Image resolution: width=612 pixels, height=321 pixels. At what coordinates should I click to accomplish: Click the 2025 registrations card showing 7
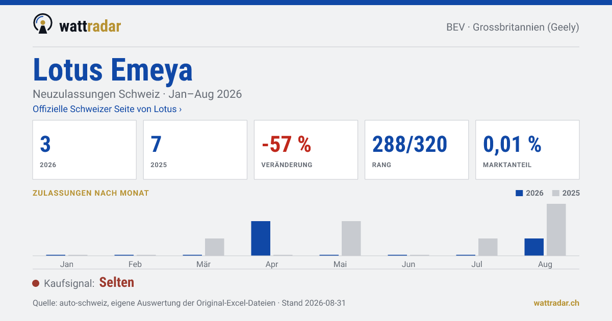(195, 150)
